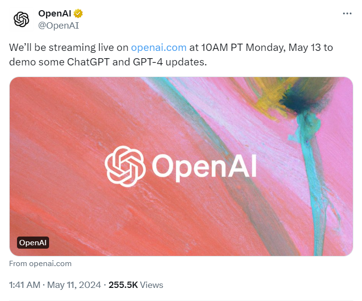Click the 'ChatGPT and GPT-4 updates' text
Screen dimensions: 362x301
[x=137, y=62]
